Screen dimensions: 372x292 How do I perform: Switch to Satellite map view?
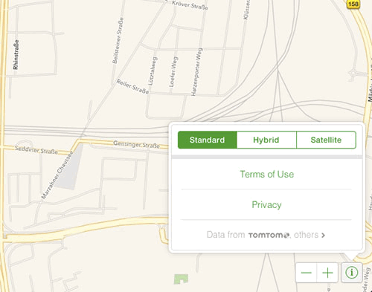[326, 140]
